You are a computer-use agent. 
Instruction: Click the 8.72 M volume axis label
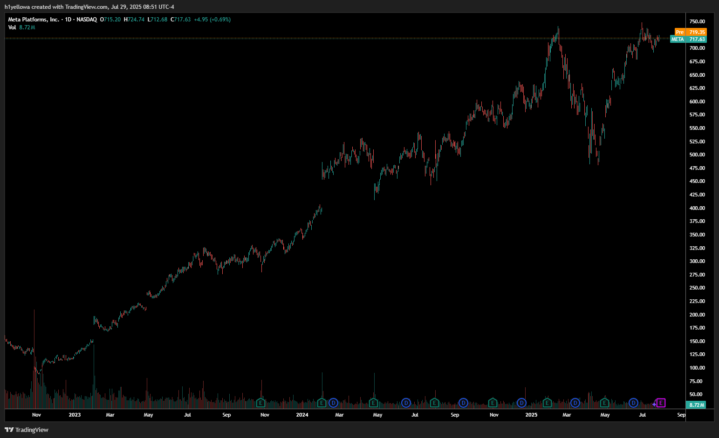696,405
